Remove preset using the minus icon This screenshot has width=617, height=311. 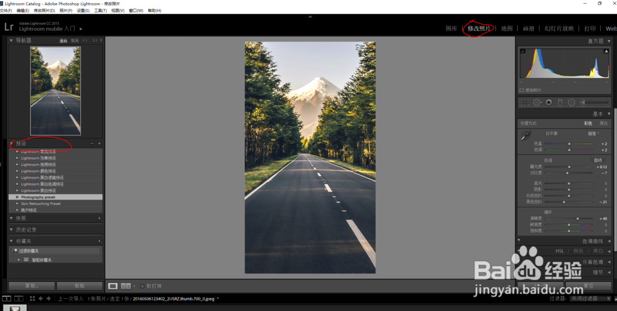click(x=92, y=143)
